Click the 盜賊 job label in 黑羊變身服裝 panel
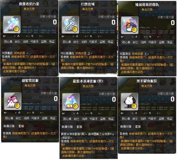 (161, 119)
